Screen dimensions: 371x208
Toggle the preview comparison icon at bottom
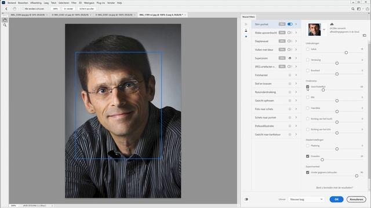pyautogui.click(x=246, y=199)
